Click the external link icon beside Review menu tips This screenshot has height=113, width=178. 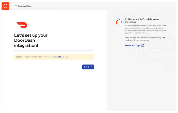point(143,46)
